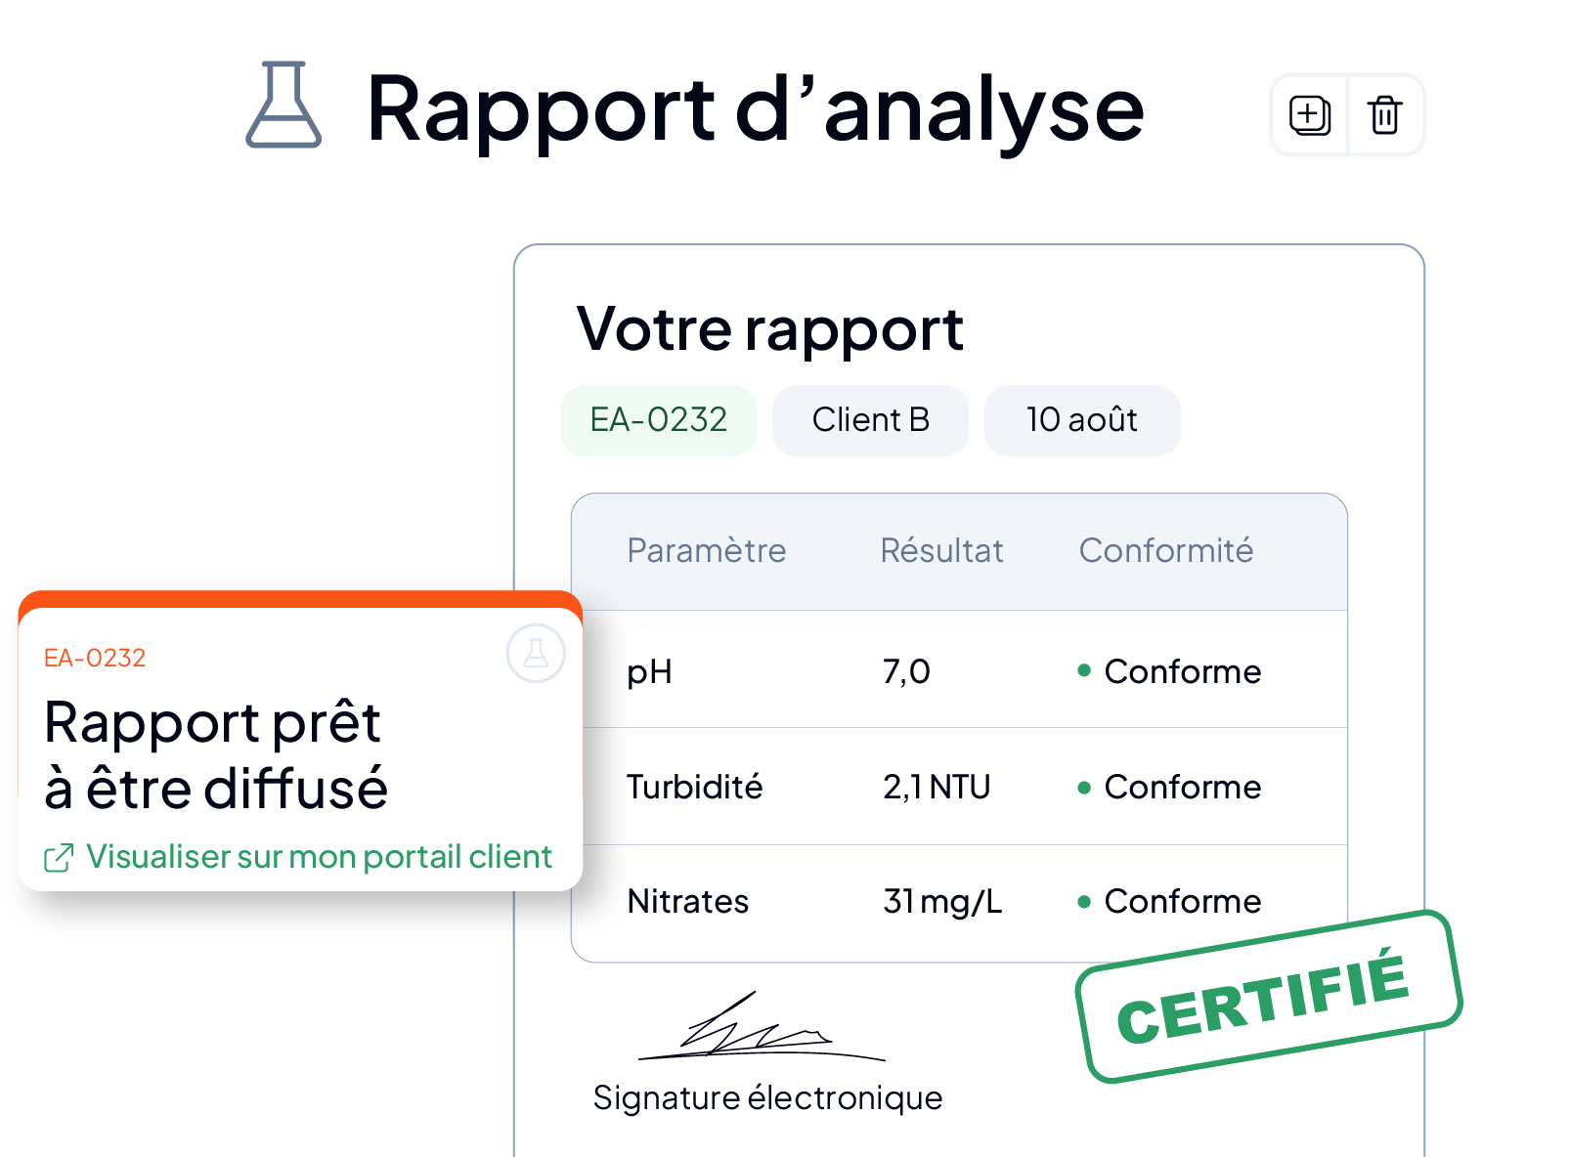1569x1157 pixels.
Task: Select the Turbidité row
Action: point(959,787)
